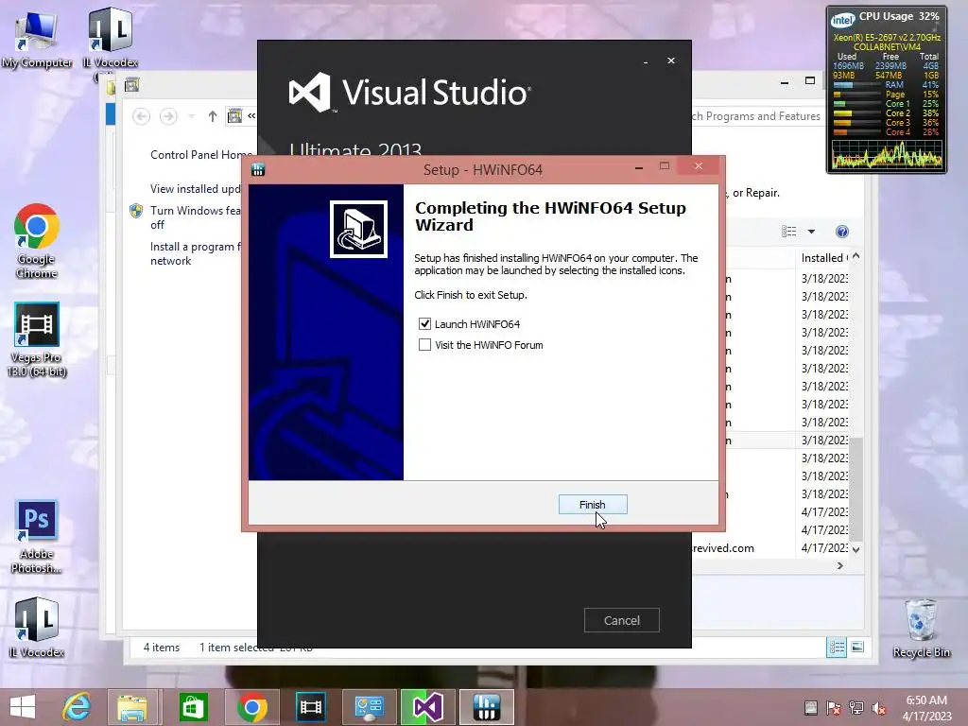Click the Action Center flag tray icon
968x726 pixels.
pos(834,708)
